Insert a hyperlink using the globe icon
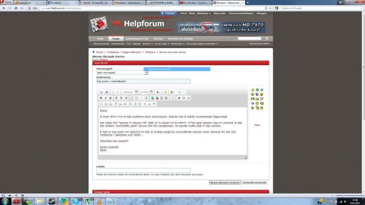Image resolution: width=365 pixels, height=205 pixels. [x=152, y=98]
